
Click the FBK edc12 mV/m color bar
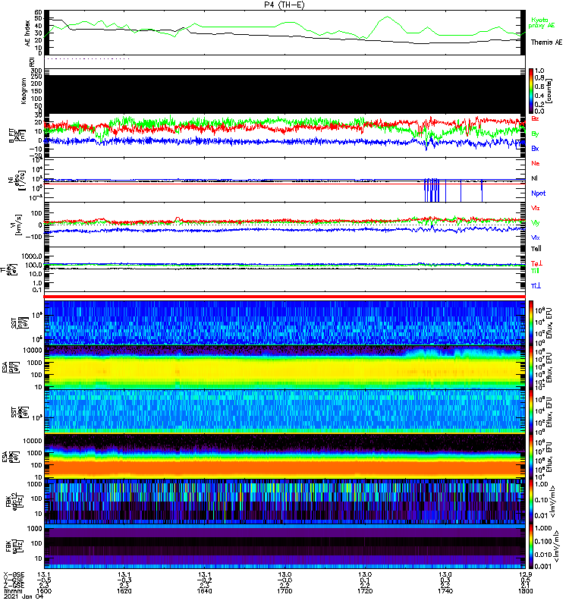click(531, 502)
